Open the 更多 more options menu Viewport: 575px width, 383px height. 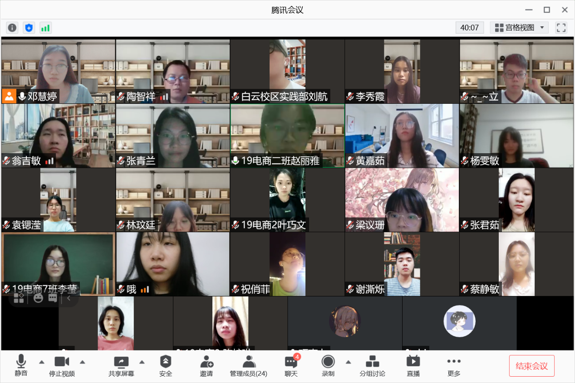[x=454, y=366]
